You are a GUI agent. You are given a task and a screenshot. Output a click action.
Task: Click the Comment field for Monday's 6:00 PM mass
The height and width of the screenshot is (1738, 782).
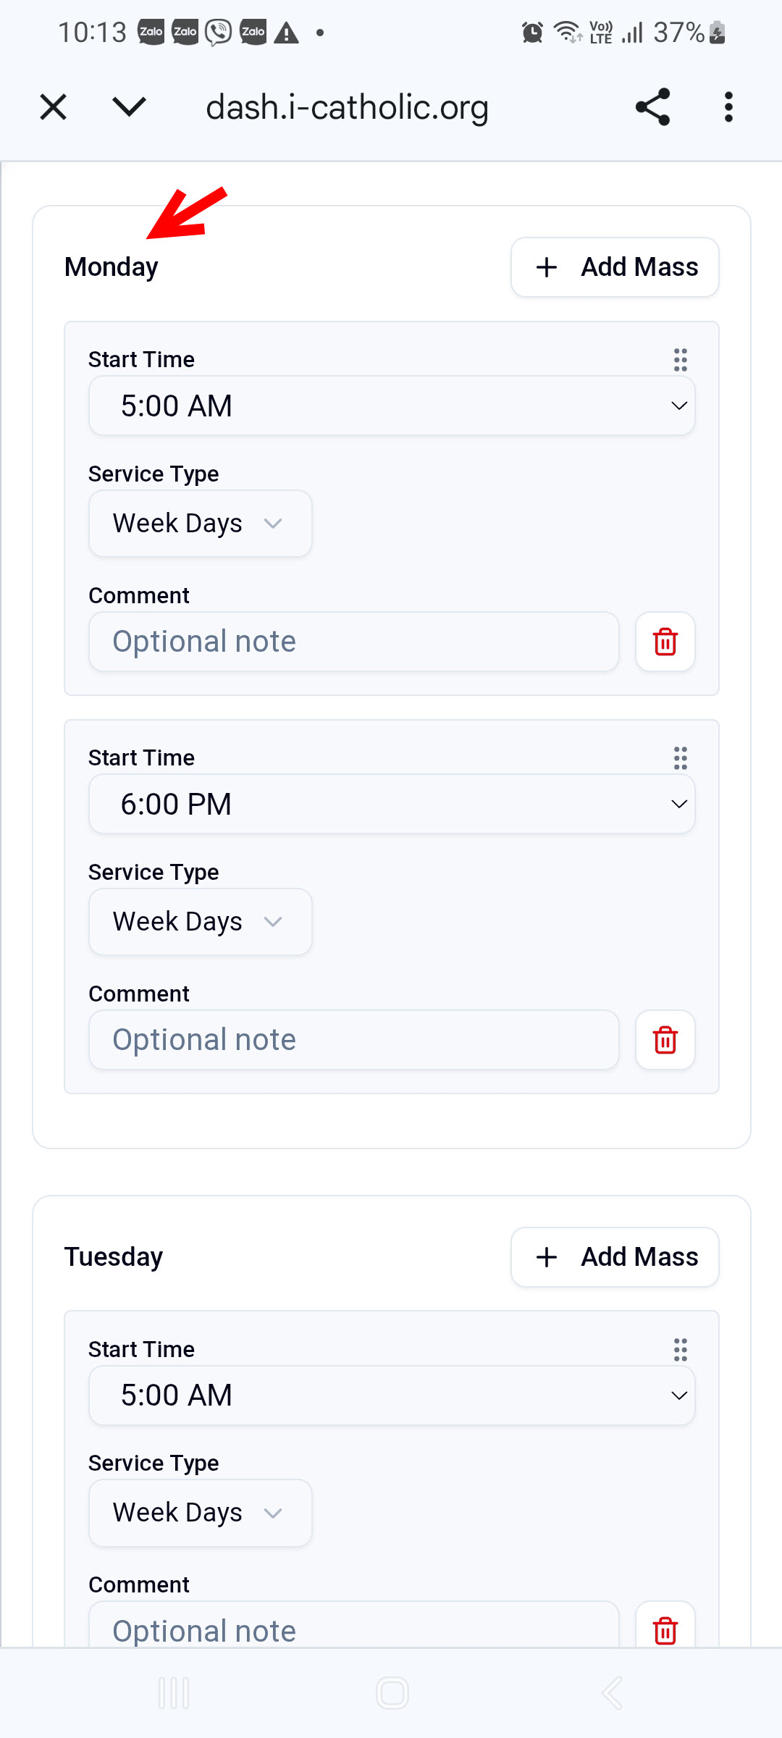353,1040
